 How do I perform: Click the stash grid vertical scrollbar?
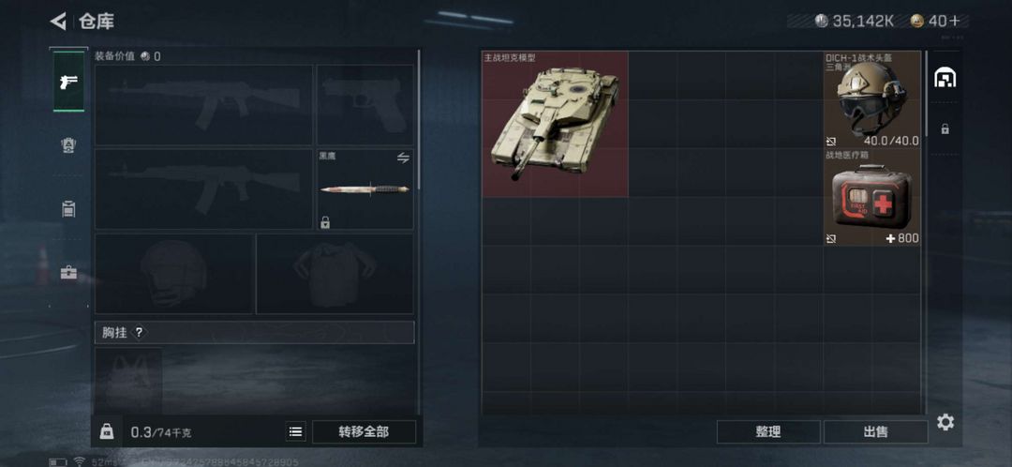(x=926, y=94)
